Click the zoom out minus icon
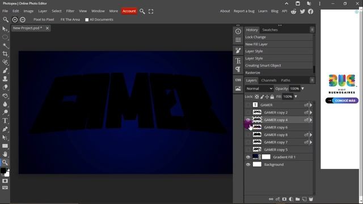Screen dimensions: 363x204 23,20
